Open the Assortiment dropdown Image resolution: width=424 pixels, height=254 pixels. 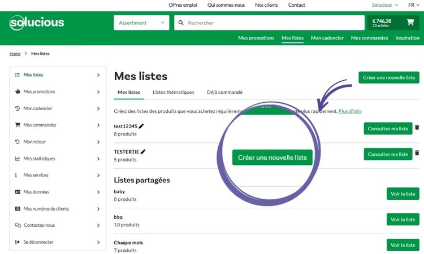click(141, 23)
